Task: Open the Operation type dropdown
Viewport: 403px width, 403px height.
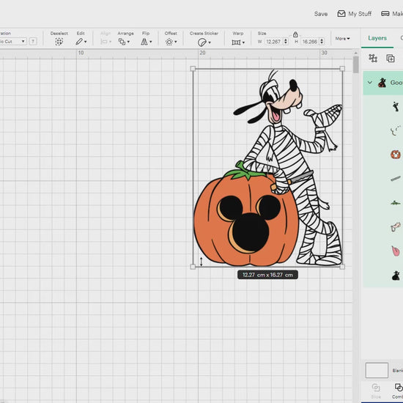Action: tap(13, 41)
